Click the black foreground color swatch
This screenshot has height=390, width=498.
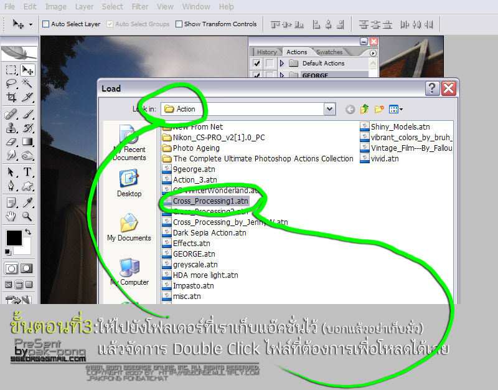point(14,238)
